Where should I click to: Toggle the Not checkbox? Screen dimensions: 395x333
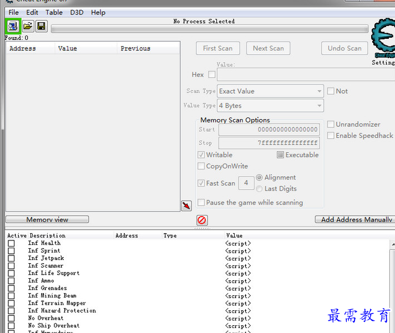tap(331, 91)
